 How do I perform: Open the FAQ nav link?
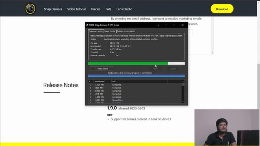tap(108, 9)
